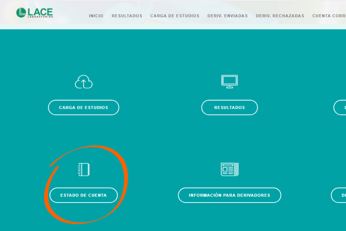The width and height of the screenshot is (346, 231).
Task: Open the Cuenta Corriente navigation item
Action: (329, 16)
